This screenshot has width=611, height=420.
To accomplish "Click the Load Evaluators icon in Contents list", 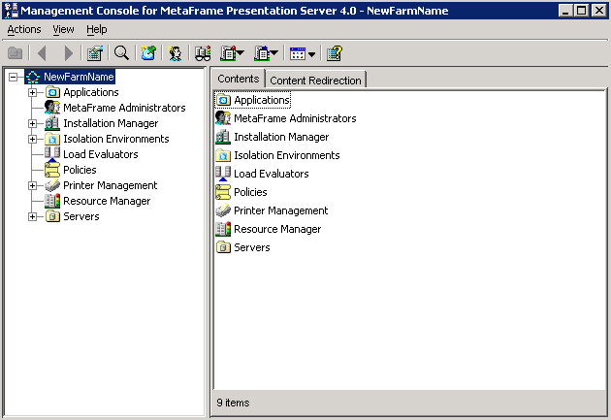I will (x=223, y=174).
